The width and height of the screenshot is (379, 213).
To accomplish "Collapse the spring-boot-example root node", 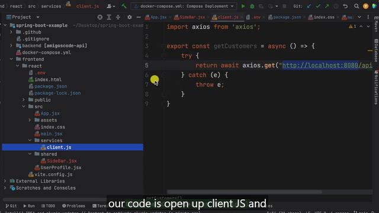I will tap(5, 25).
